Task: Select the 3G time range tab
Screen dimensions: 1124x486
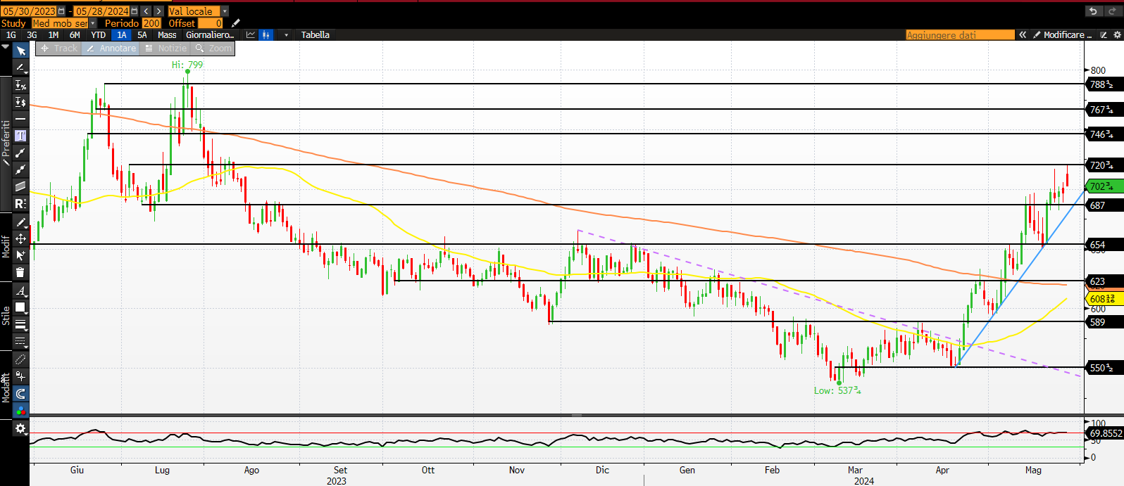Action: [32, 34]
